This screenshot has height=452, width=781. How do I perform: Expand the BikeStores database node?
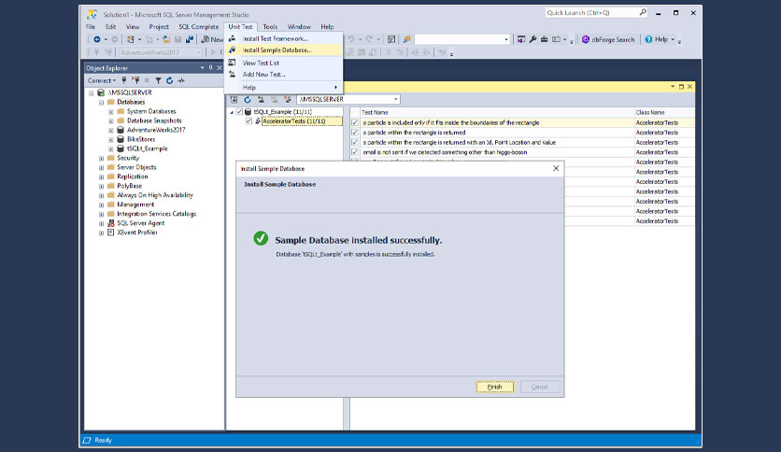(110, 139)
